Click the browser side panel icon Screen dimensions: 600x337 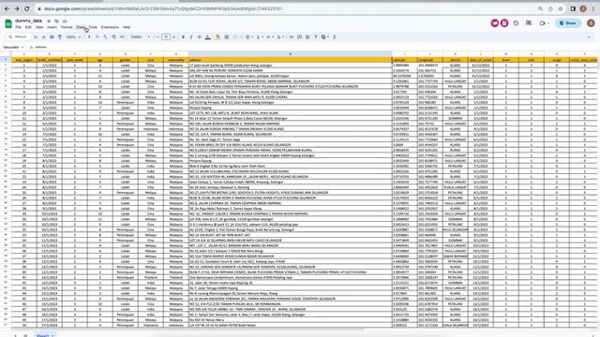573,8
